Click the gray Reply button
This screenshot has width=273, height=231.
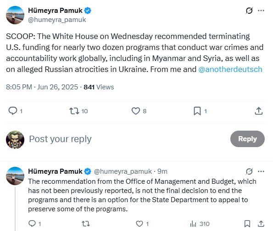247,139
